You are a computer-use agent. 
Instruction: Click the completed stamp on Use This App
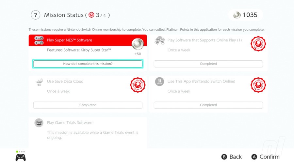pos(258,85)
